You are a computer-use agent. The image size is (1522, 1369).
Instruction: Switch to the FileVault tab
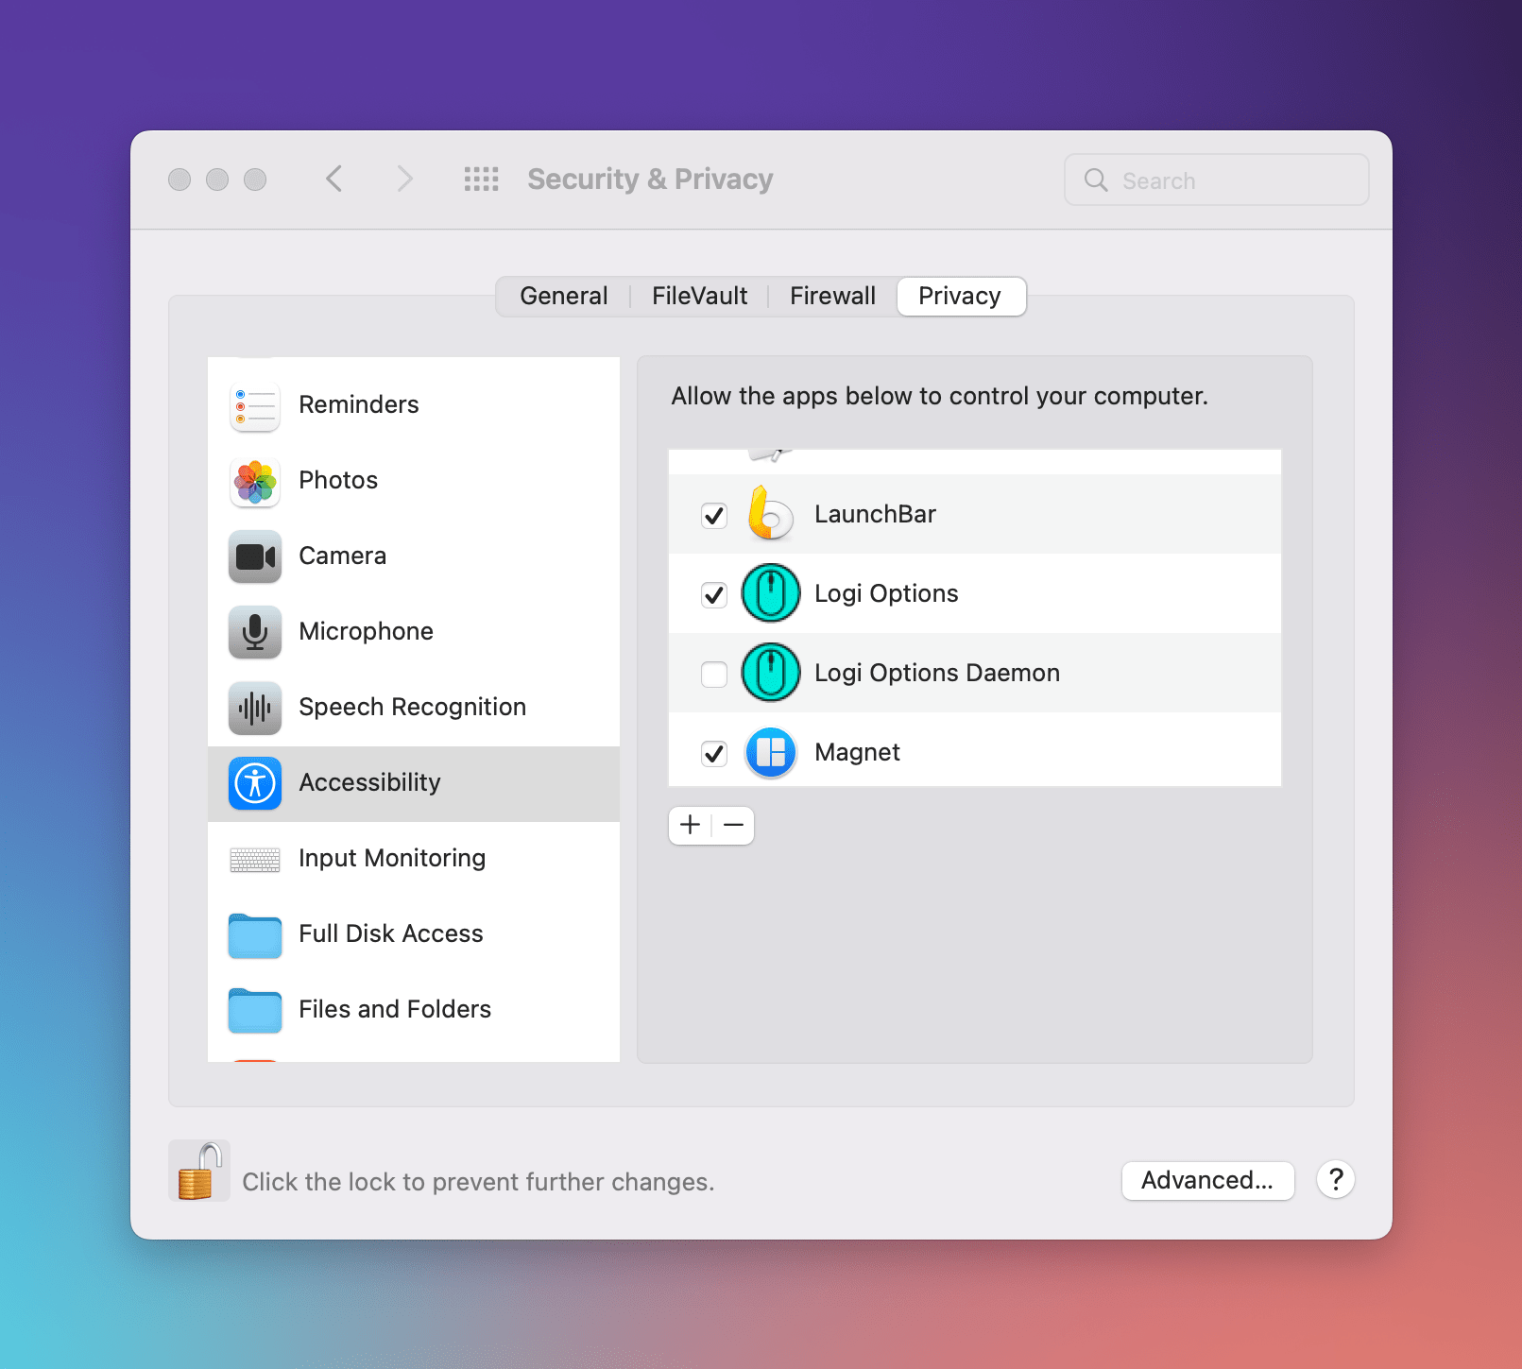(699, 296)
